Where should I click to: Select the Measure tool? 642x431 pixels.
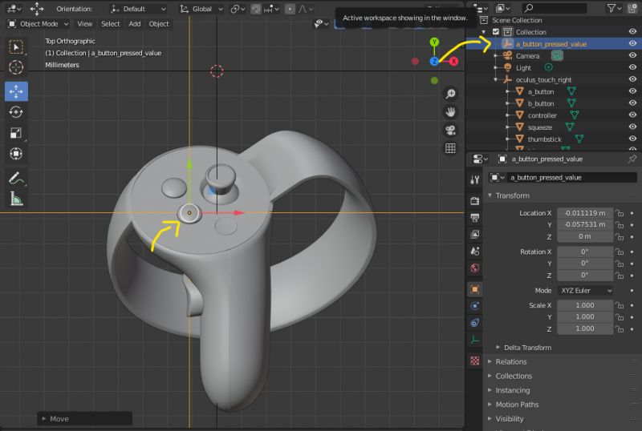point(16,199)
